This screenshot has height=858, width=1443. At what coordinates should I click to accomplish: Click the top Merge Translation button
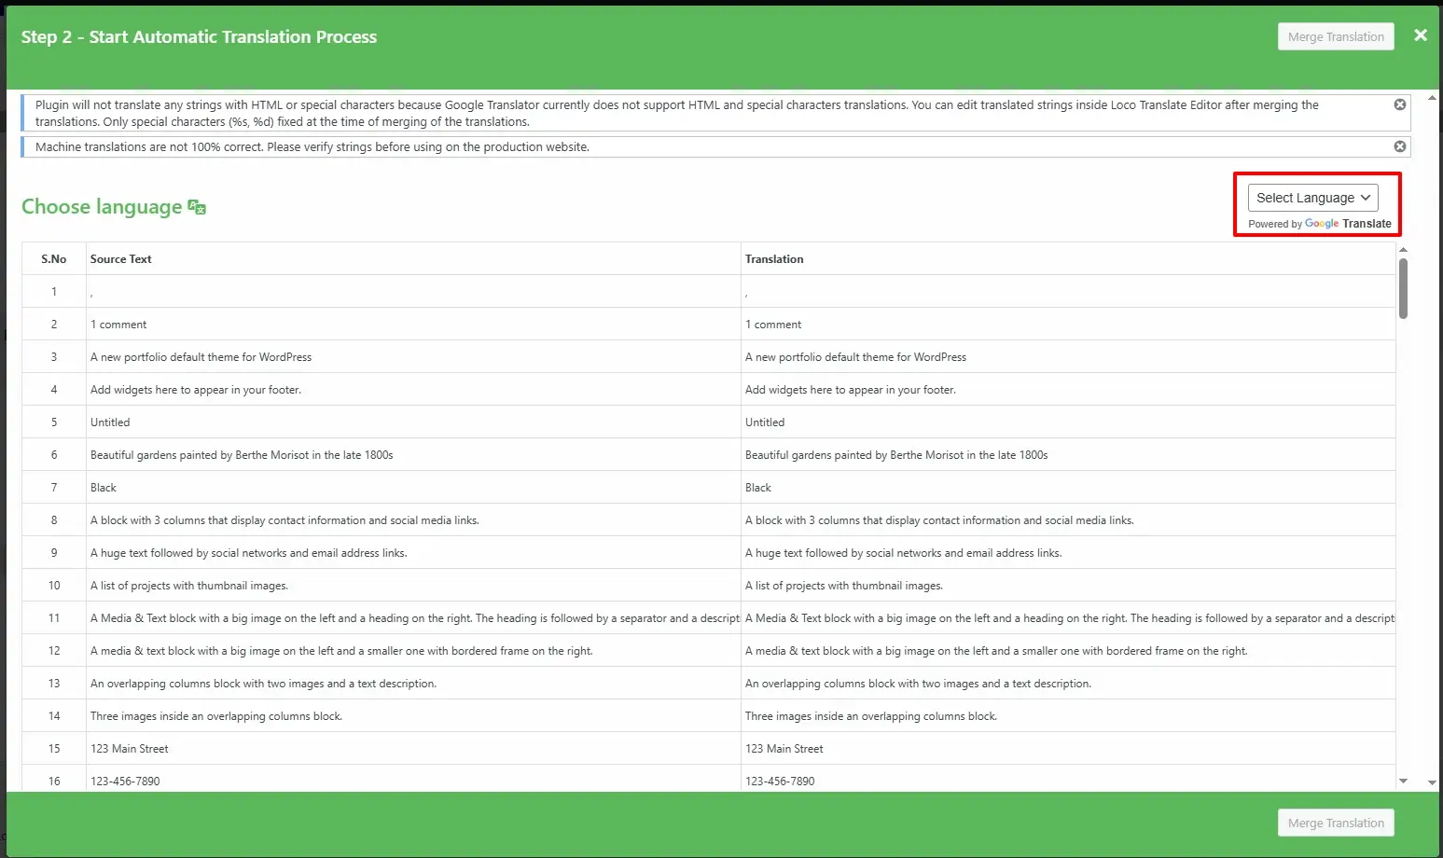click(x=1336, y=36)
